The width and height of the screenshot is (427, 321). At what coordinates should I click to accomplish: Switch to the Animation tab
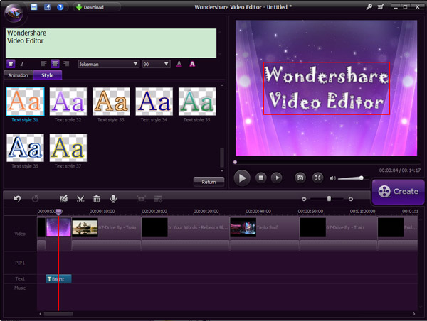(17, 75)
